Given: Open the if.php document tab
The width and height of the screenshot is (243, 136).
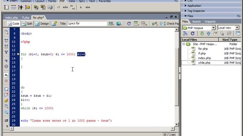Looking at the screenshot, I should point(25,18).
